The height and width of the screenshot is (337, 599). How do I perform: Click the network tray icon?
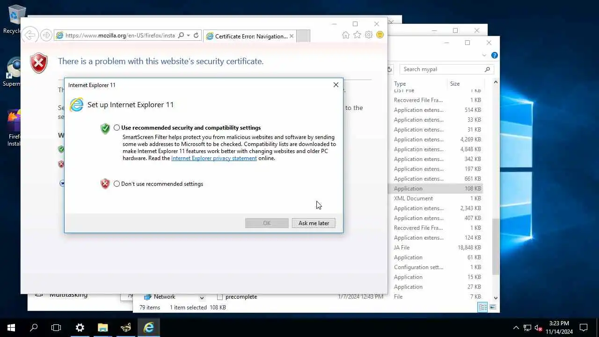coord(527,328)
